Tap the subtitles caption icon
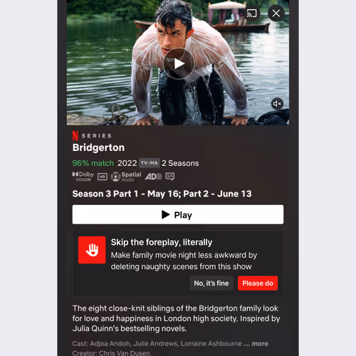The width and height of the screenshot is (356, 356). [170, 177]
